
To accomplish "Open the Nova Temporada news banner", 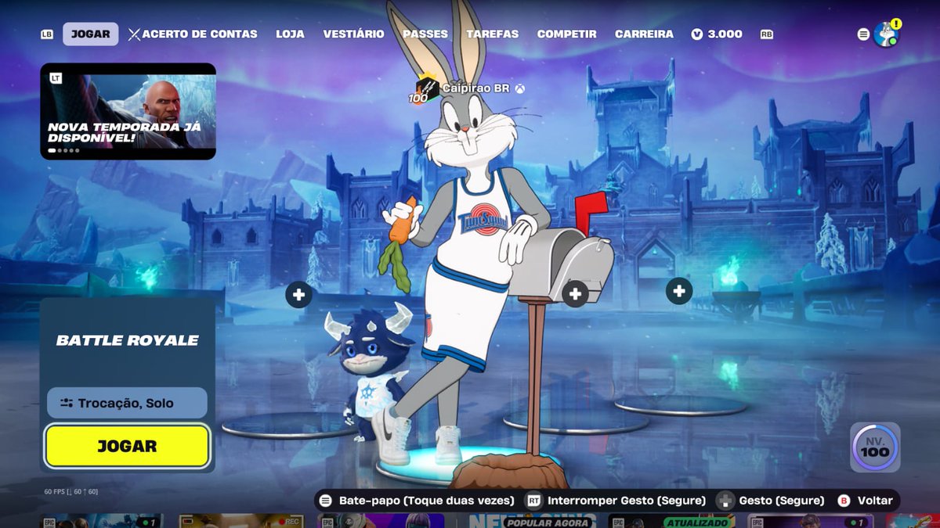I will coord(128,111).
